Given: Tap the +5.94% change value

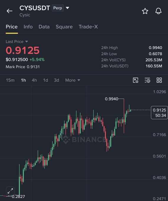Looking at the screenshot, I should coord(37,60).
